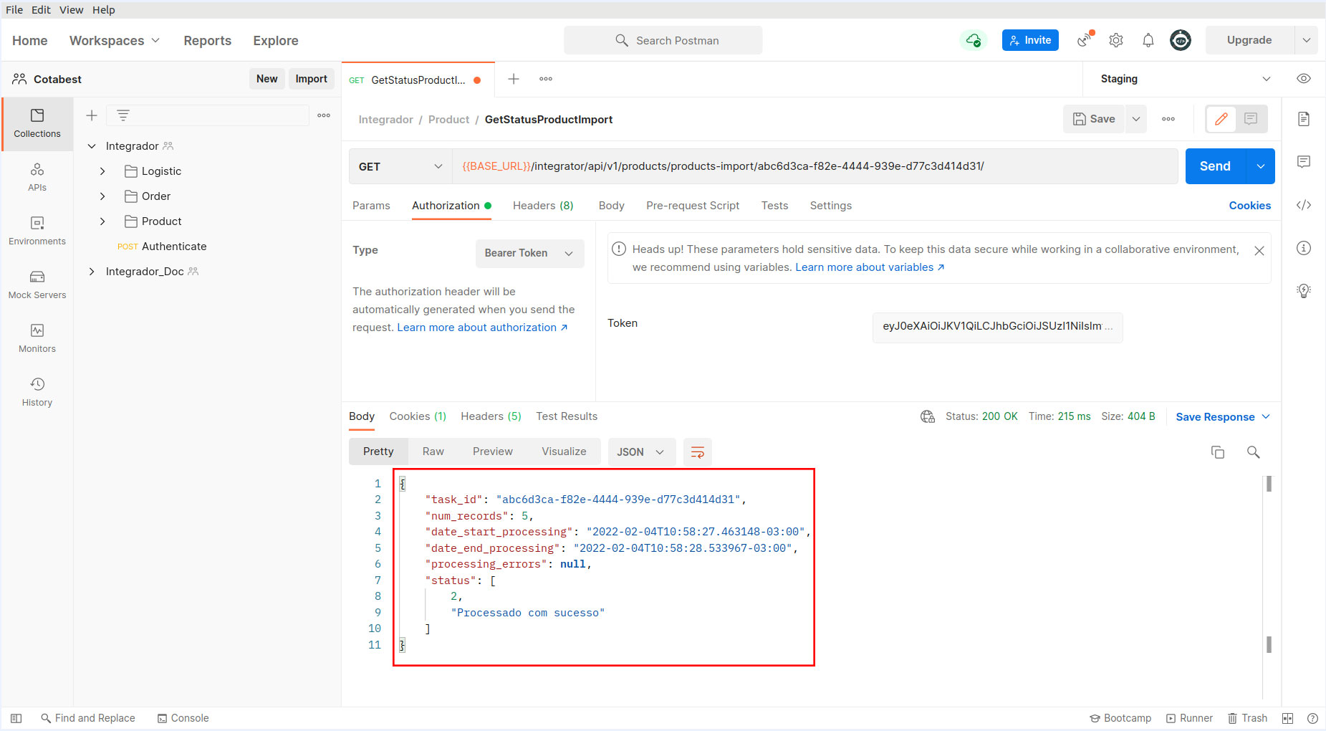The image size is (1326, 731).
Task: Switch to comment mode icon
Action: [x=1251, y=119]
